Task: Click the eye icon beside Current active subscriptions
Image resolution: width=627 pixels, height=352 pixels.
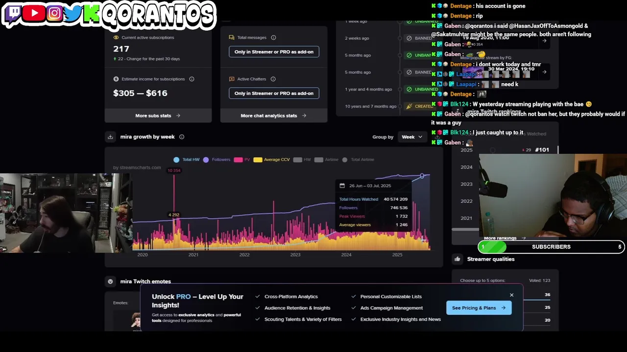Action: pos(116,37)
